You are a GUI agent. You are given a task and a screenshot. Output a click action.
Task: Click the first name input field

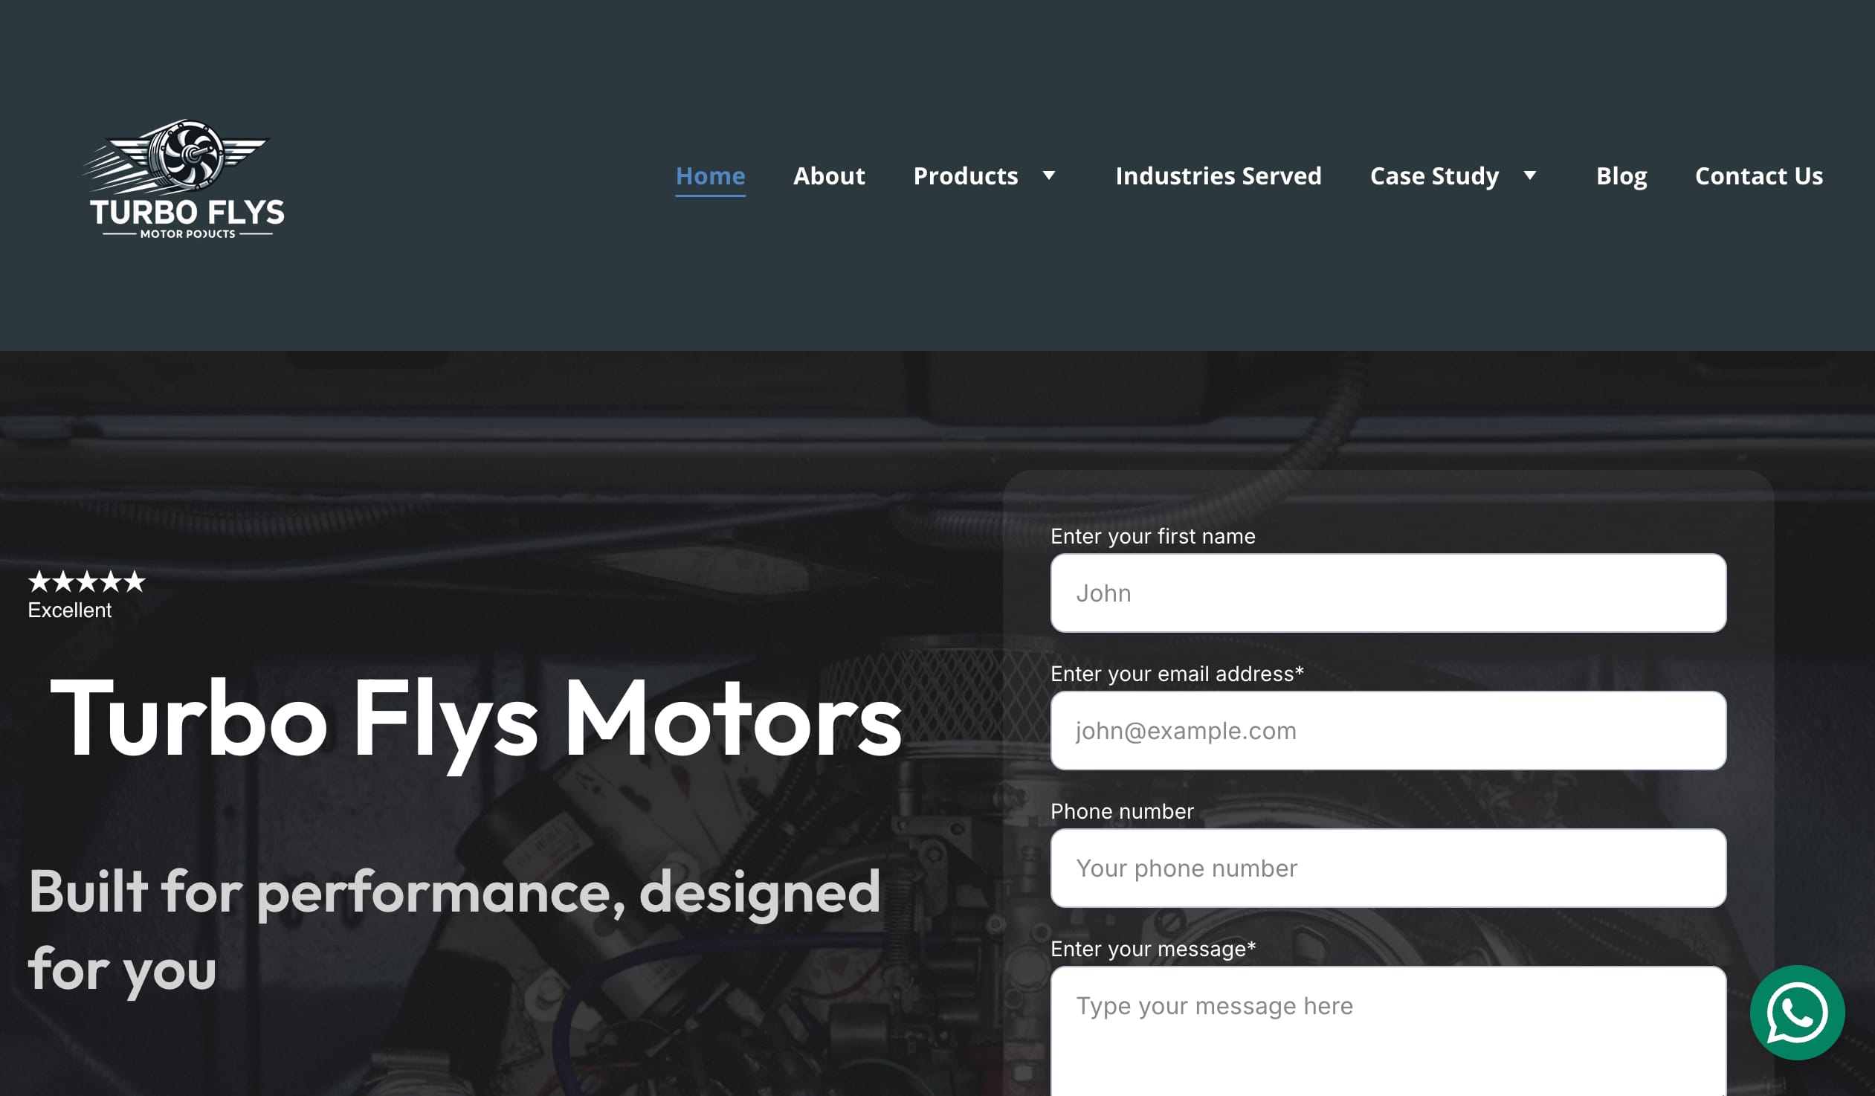point(1389,593)
